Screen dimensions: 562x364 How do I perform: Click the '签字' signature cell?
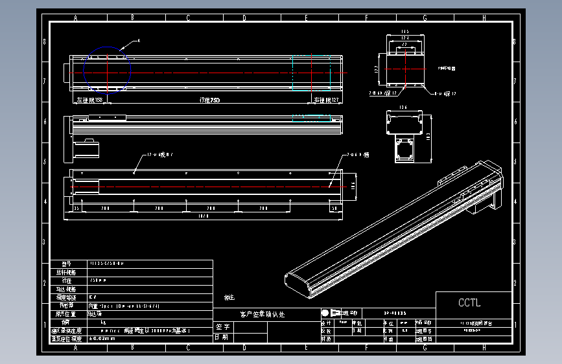(223, 326)
